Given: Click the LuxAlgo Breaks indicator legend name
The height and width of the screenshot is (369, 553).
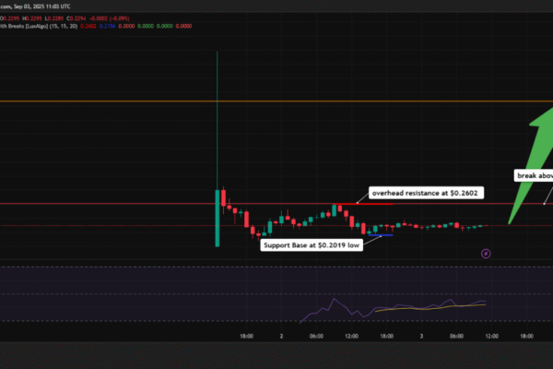Looking at the screenshot, I should 39,26.
